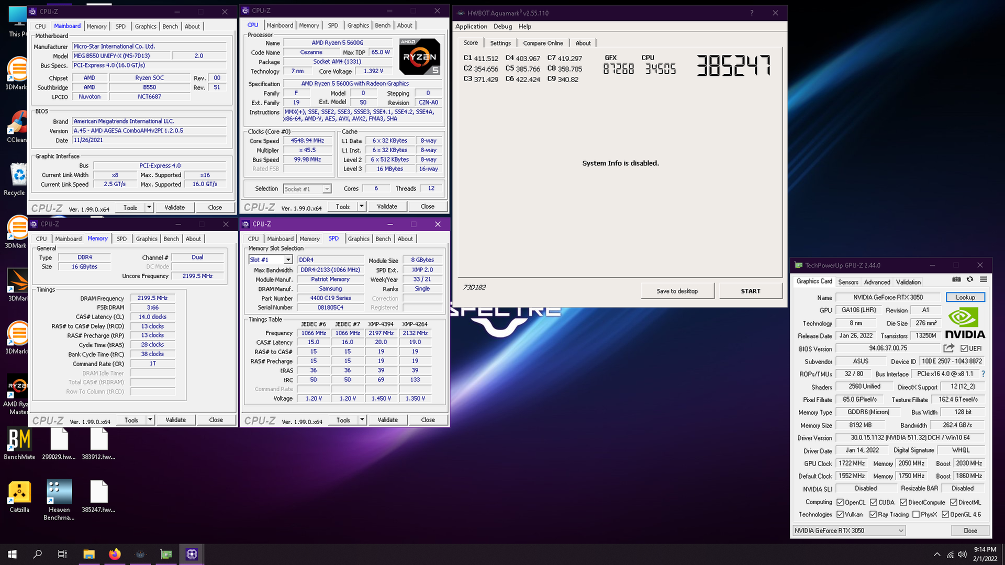This screenshot has height=565, width=1005.
Task: Click the GPU-Z refresh icon
Action: point(969,280)
